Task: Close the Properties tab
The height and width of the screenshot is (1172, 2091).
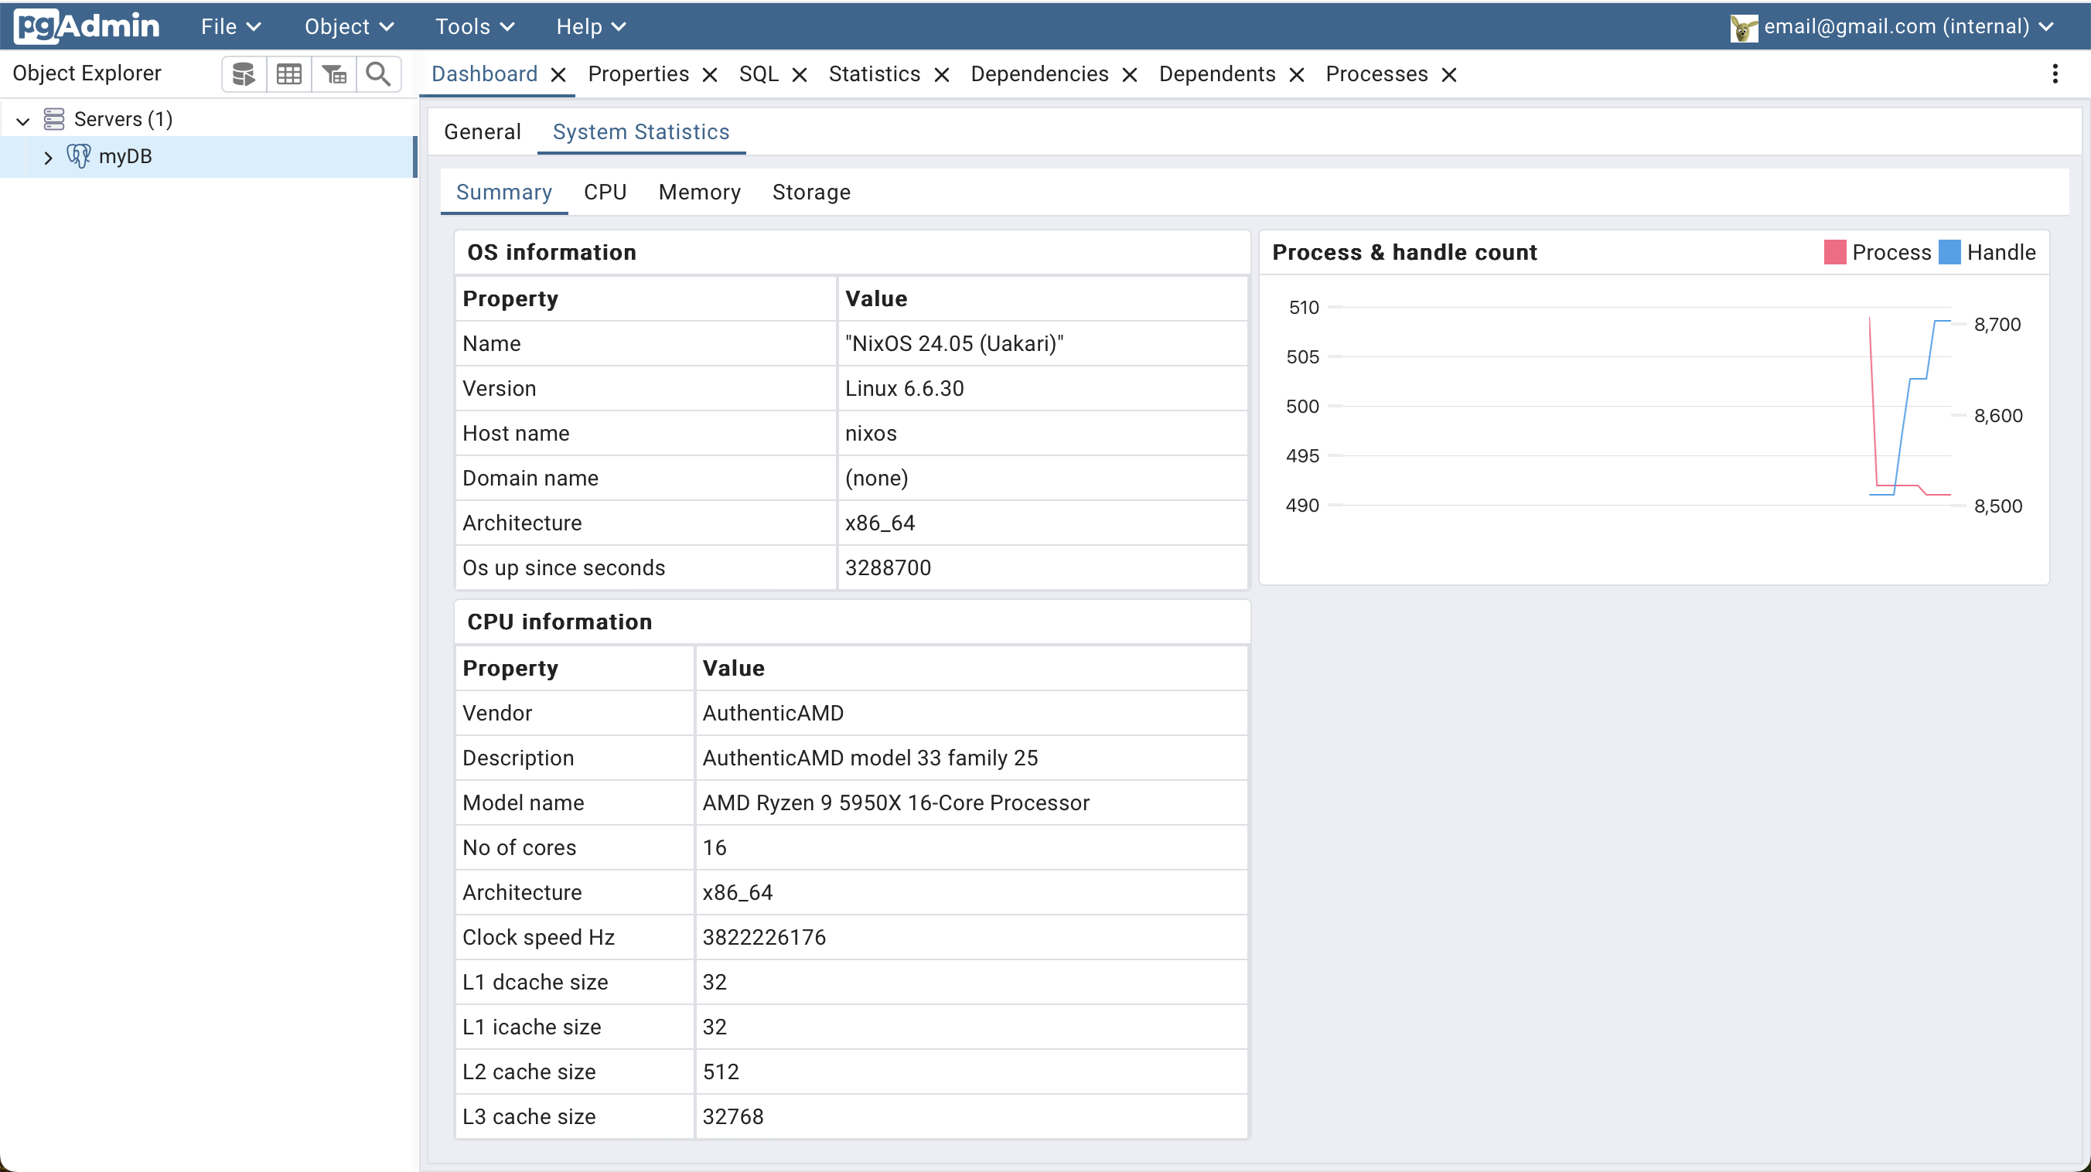Action: tap(709, 75)
